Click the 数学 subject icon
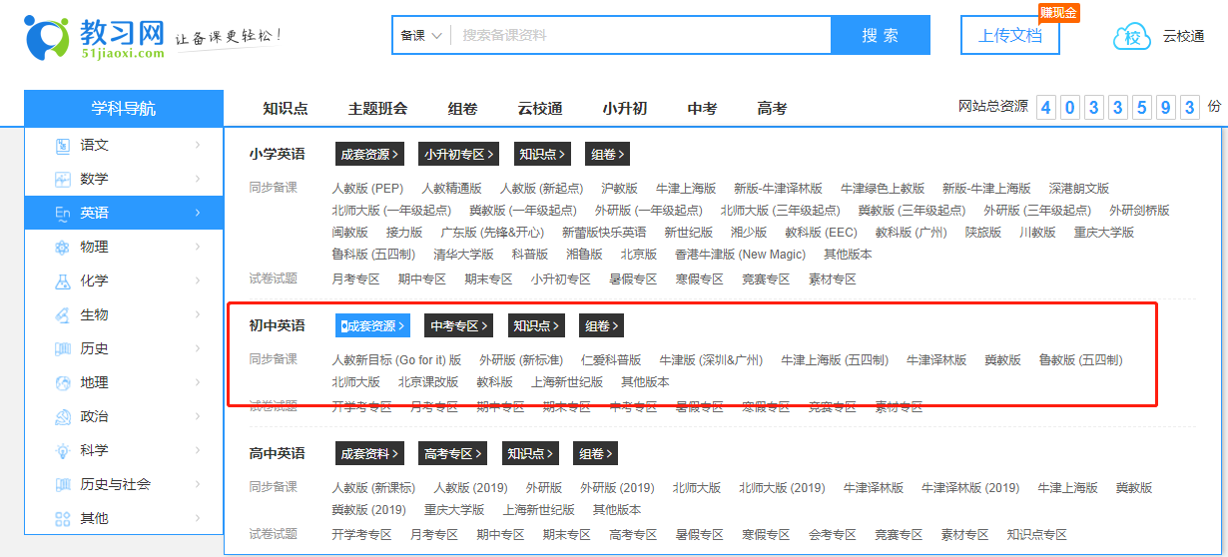Image resolution: width=1228 pixels, height=557 pixels. 62,180
